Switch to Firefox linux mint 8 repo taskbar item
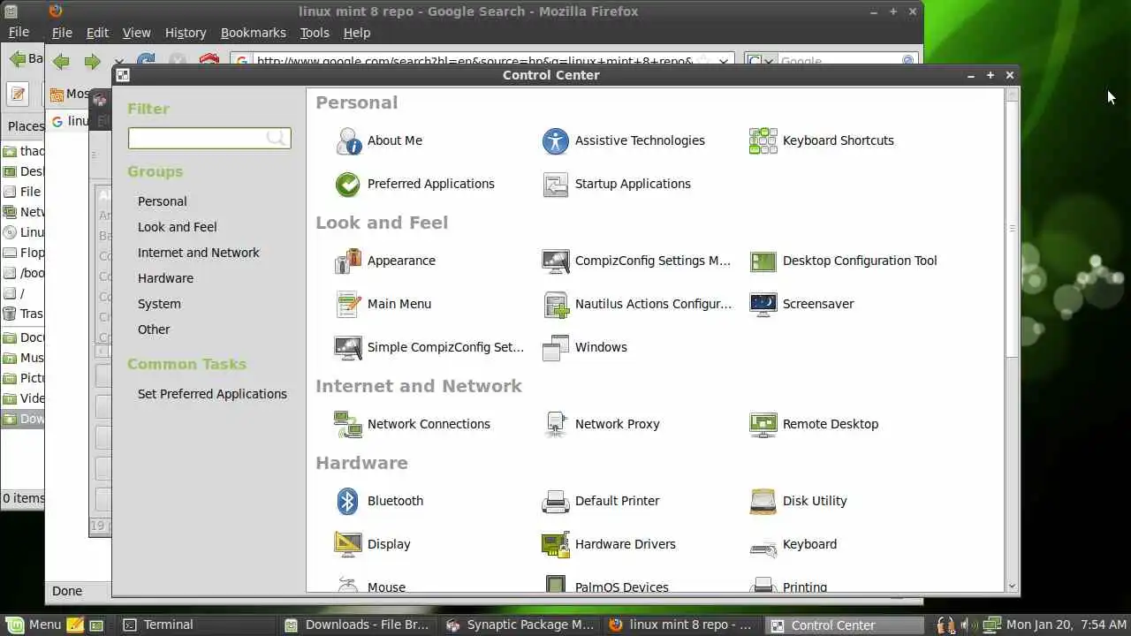The width and height of the screenshot is (1131, 636). pos(681,625)
